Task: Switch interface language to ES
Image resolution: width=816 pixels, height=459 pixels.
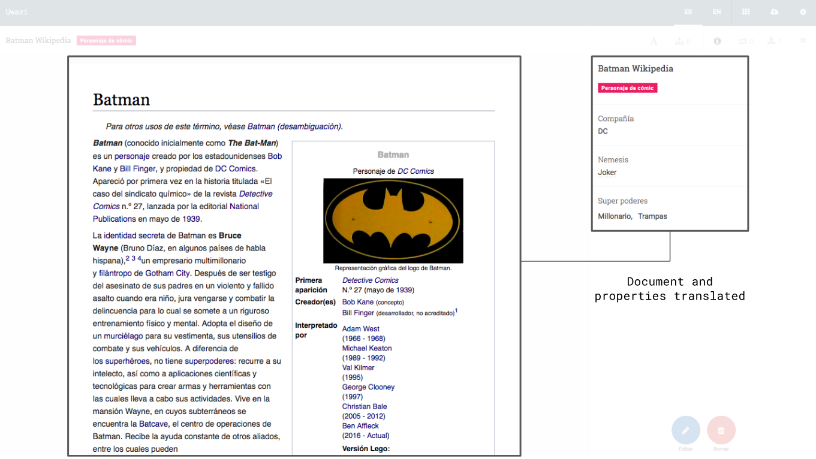Action: pyautogui.click(x=688, y=12)
